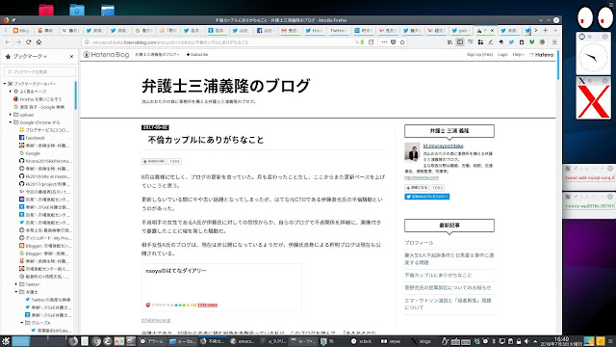Save page to Pocket icon

click(394, 42)
